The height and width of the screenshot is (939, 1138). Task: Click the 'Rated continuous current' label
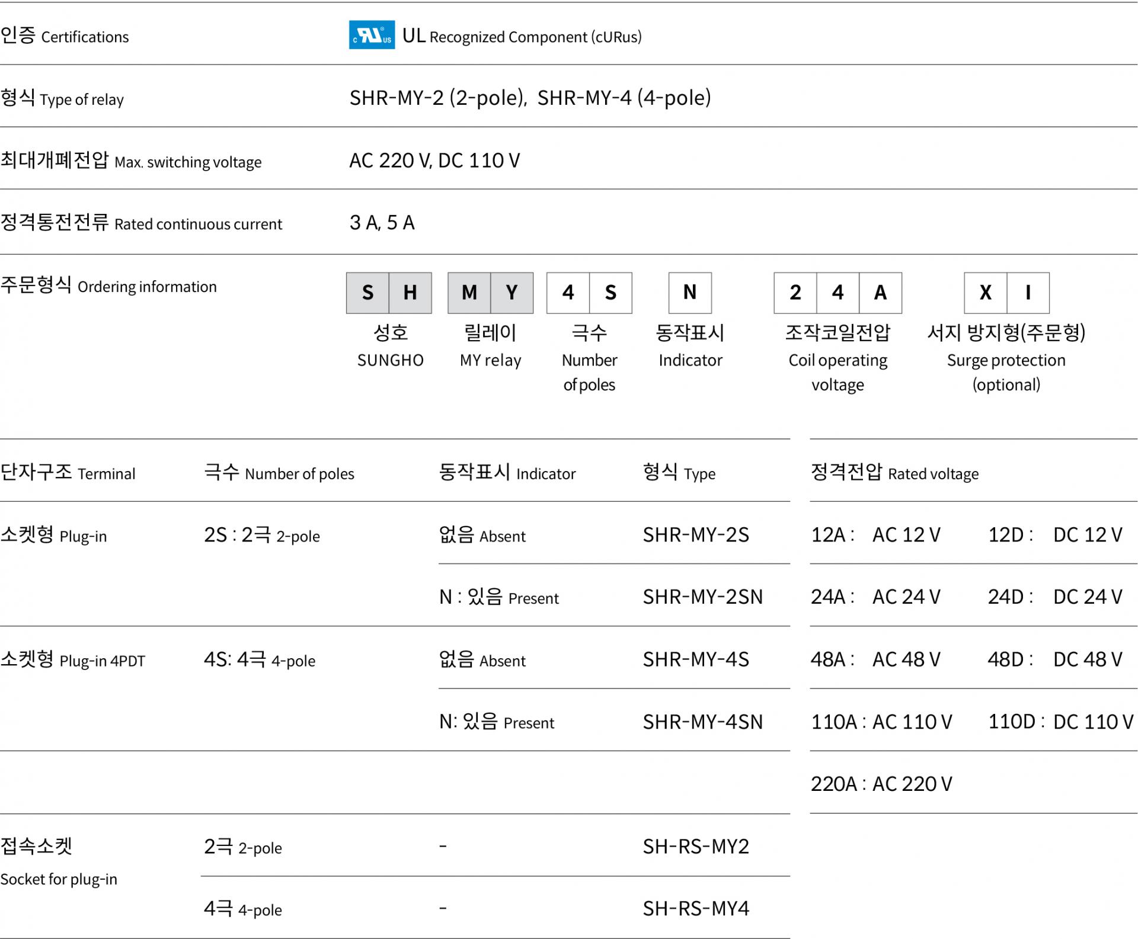pyautogui.click(x=141, y=223)
